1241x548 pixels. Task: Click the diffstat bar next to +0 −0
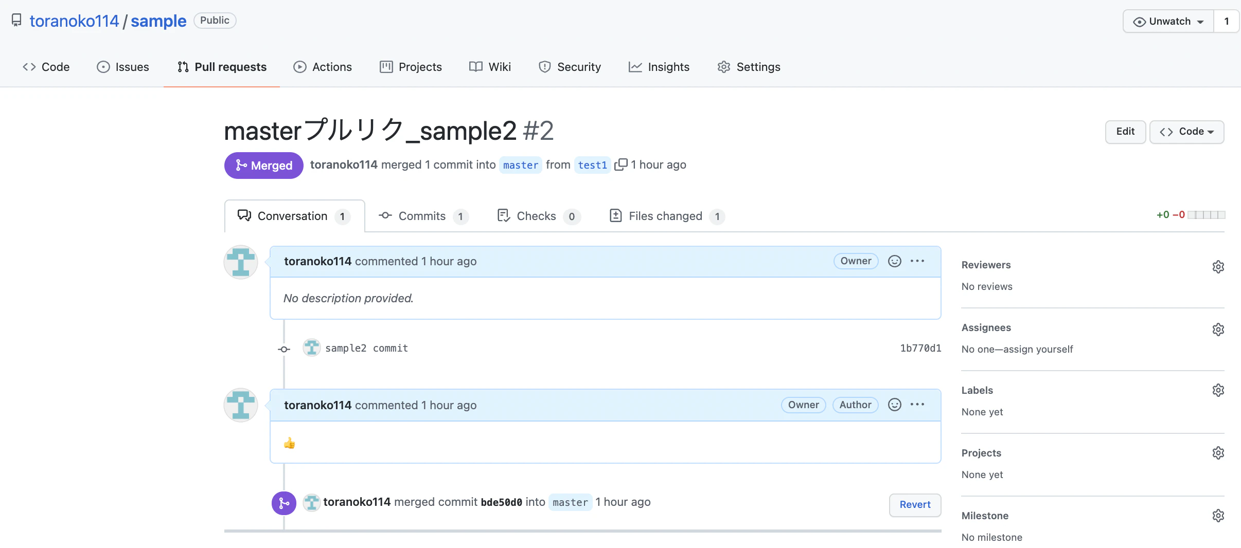[1207, 215]
